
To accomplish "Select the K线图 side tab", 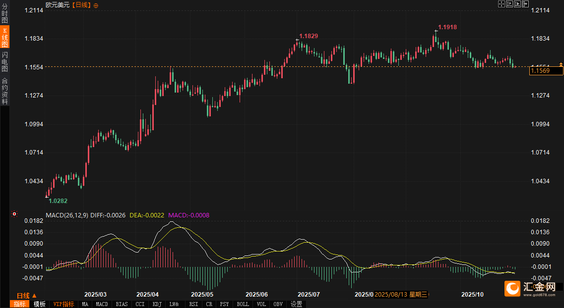I will pyautogui.click(x=4, y=38).
